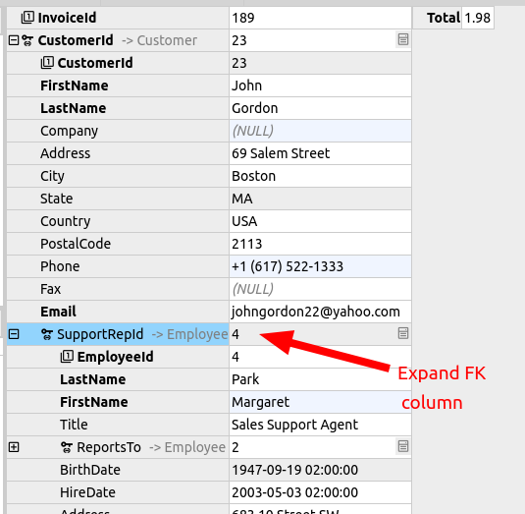Screen dimensions: 525x514
Task: Click the InvoiceId value 189
Action: (x=320, y=18)
